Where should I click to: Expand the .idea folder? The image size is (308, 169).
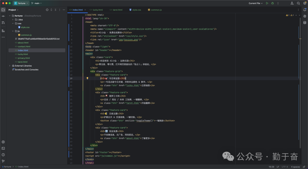coord(13,20)
